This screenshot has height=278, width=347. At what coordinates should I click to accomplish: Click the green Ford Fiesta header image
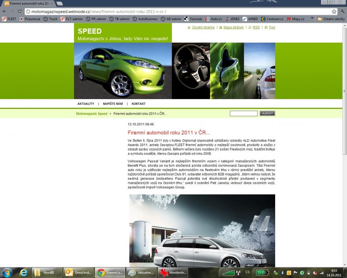(x=123, y=71)
